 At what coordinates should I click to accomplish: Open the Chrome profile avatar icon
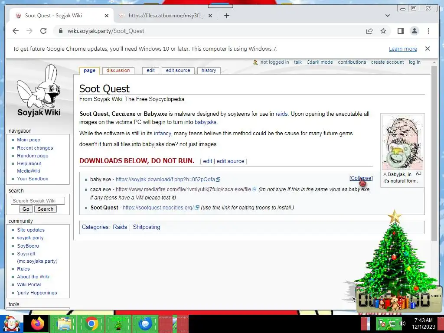click(415, 31)
